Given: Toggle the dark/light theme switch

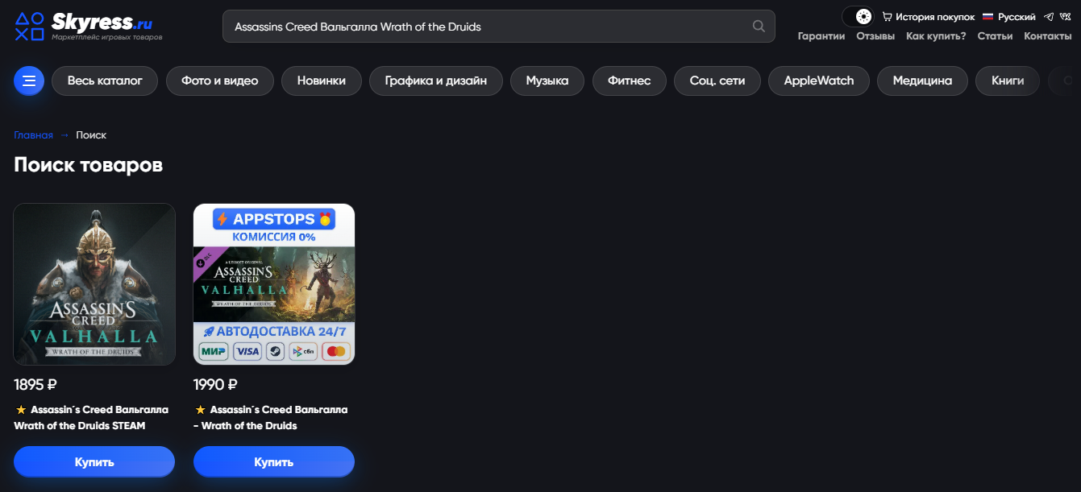Looking at the screenshot, I should [x=858, y=16].
